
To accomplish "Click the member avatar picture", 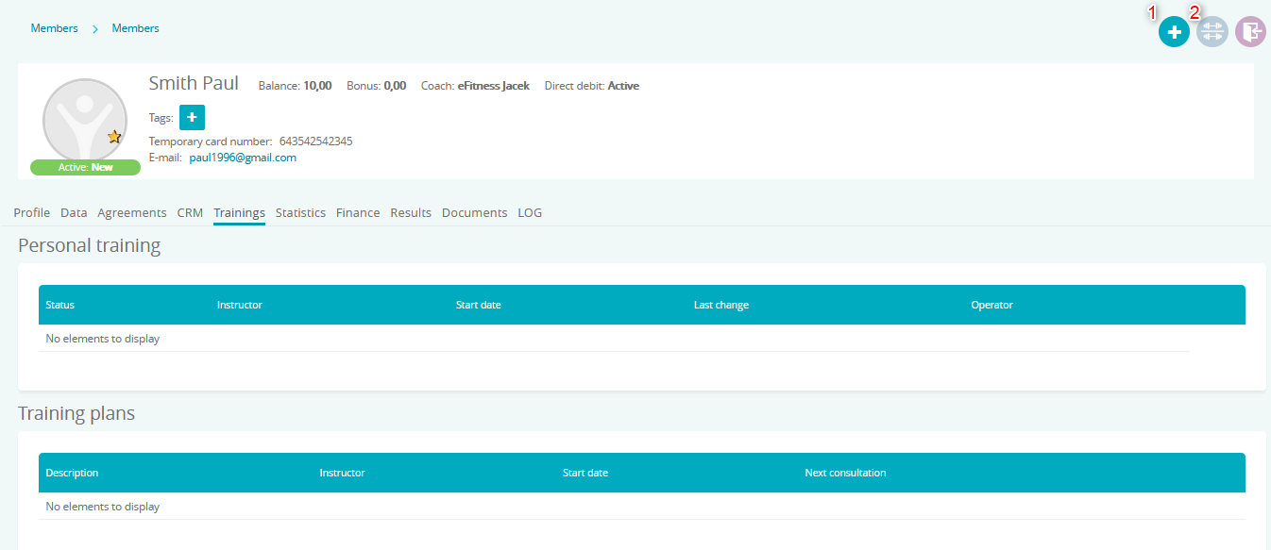I will tap(85, 120).
